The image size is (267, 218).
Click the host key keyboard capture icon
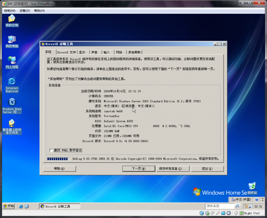241,213
